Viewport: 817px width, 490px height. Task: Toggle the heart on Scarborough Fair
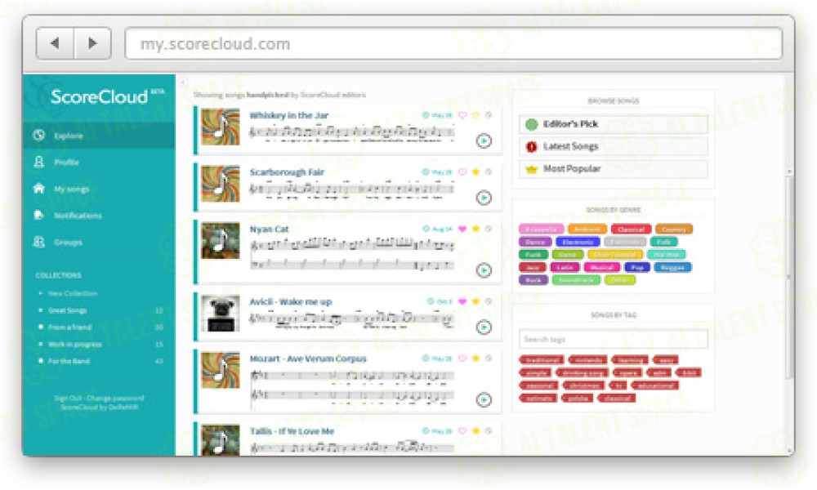click(x=462, y=172)
